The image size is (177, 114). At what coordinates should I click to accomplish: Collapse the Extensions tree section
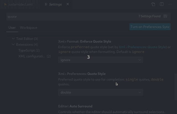13,45
